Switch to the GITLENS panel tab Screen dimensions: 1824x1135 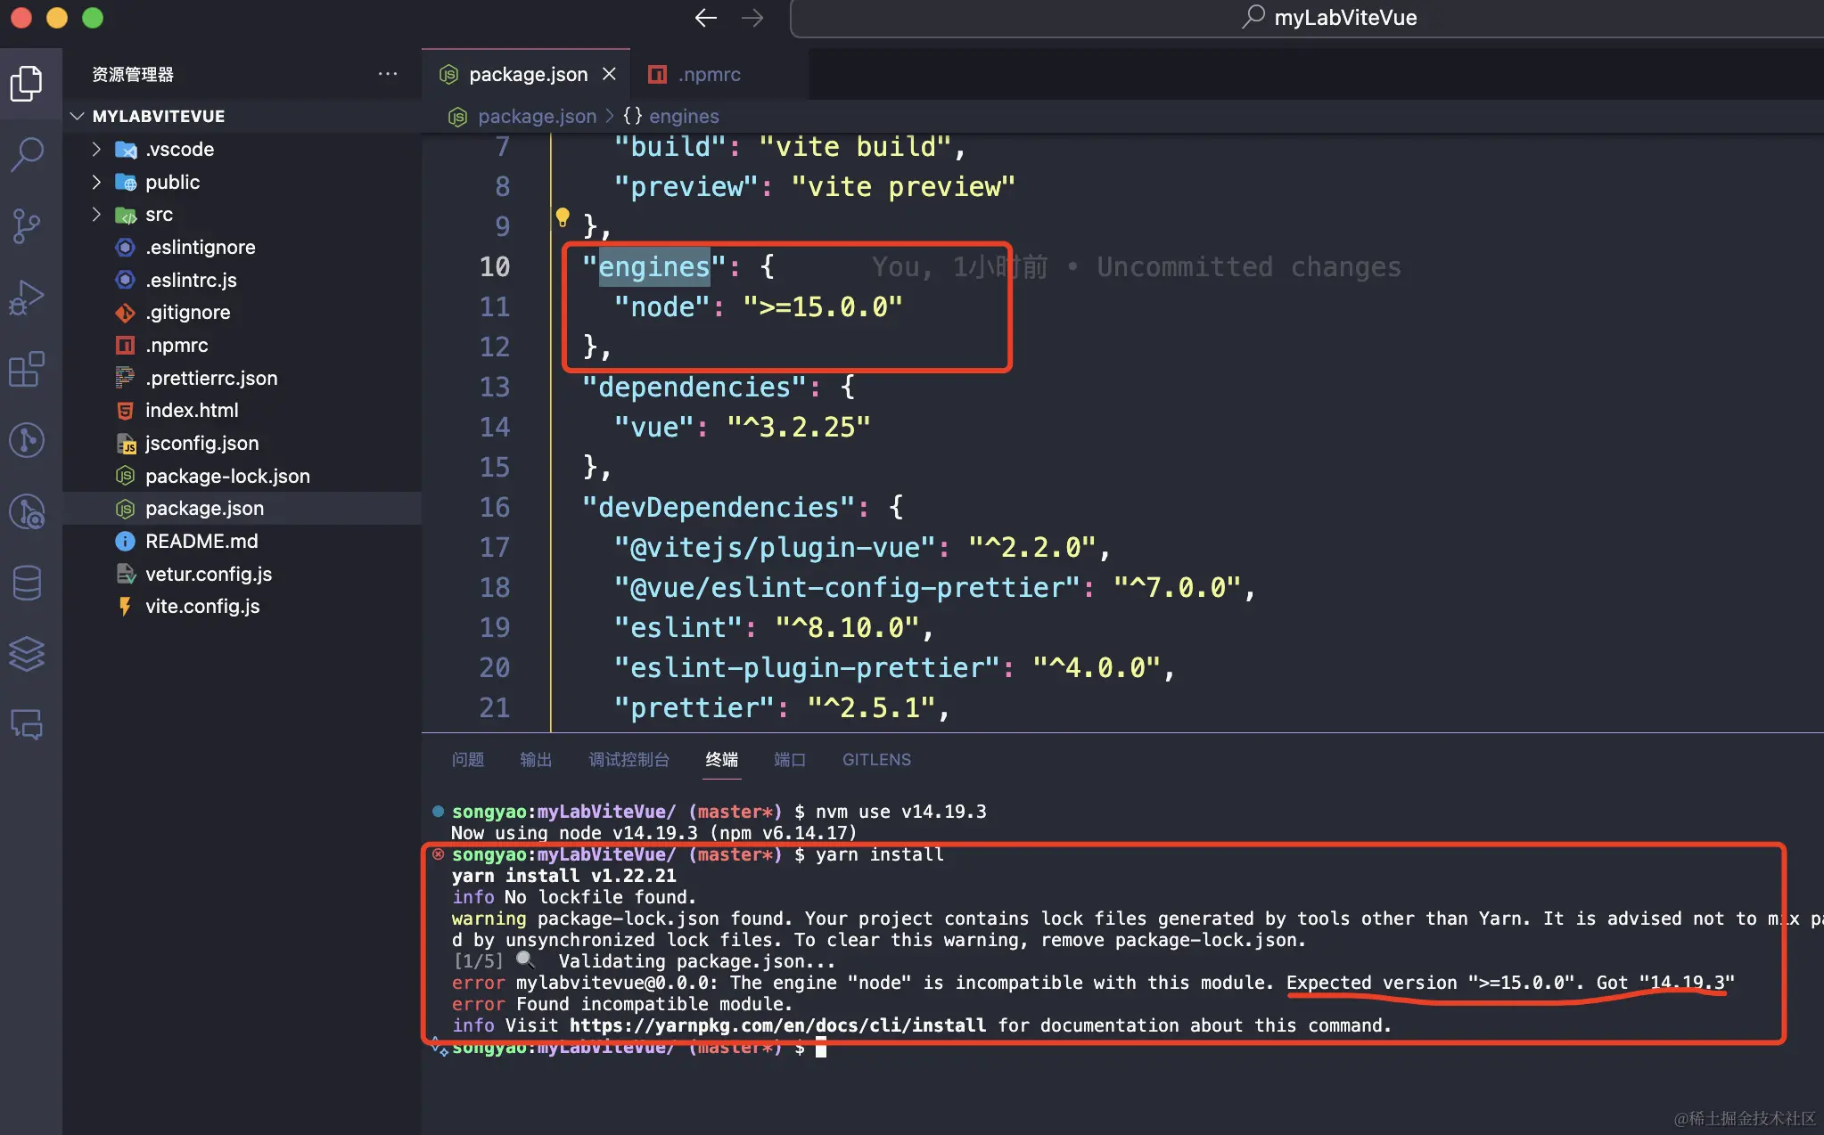876,759
